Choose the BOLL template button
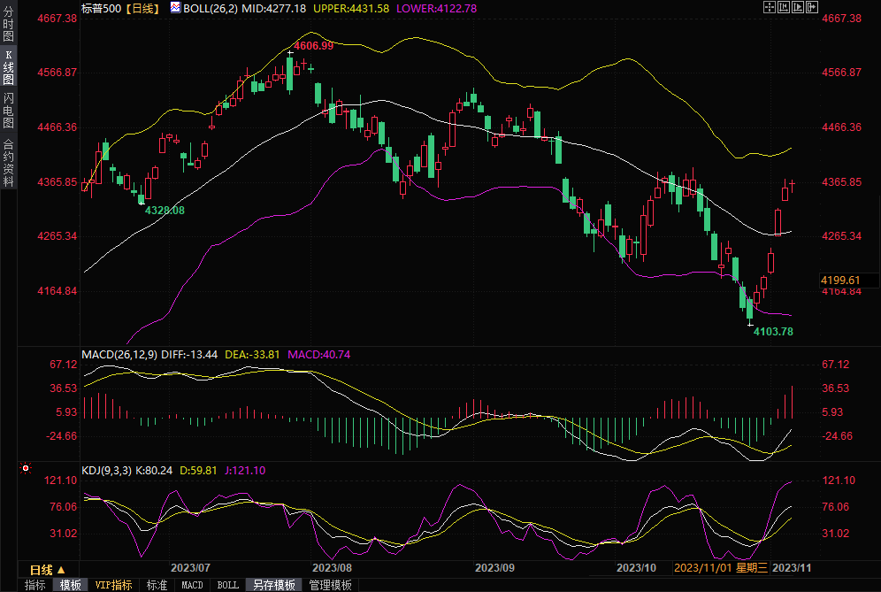 (x=227, y=585)
